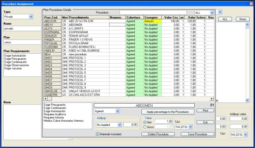Select the ACJTS procedure code

coord(52,28)
